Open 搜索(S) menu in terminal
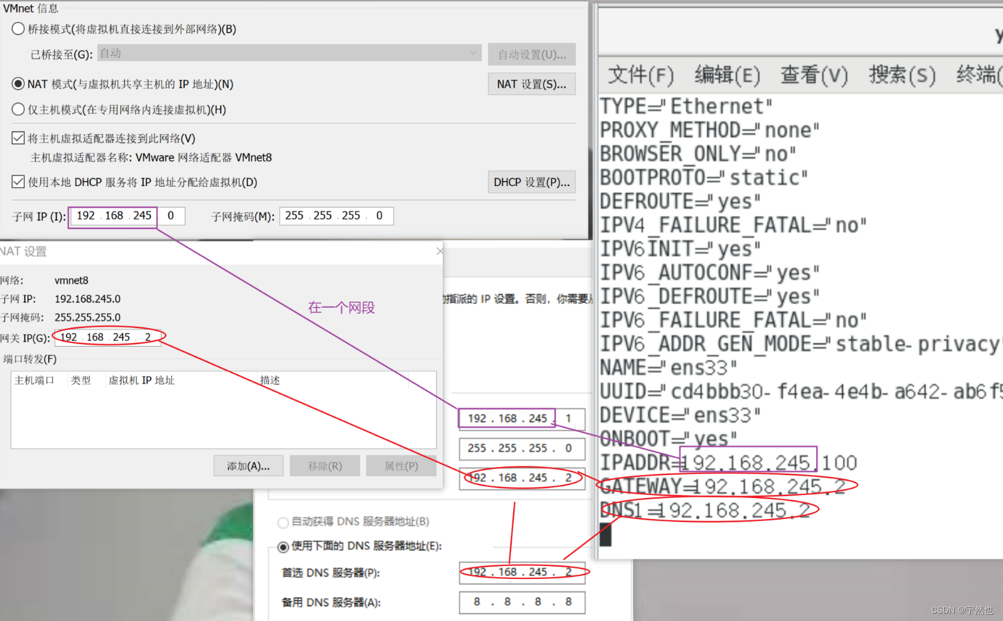This screenshot has width=1003, height=621. point(902,75)
